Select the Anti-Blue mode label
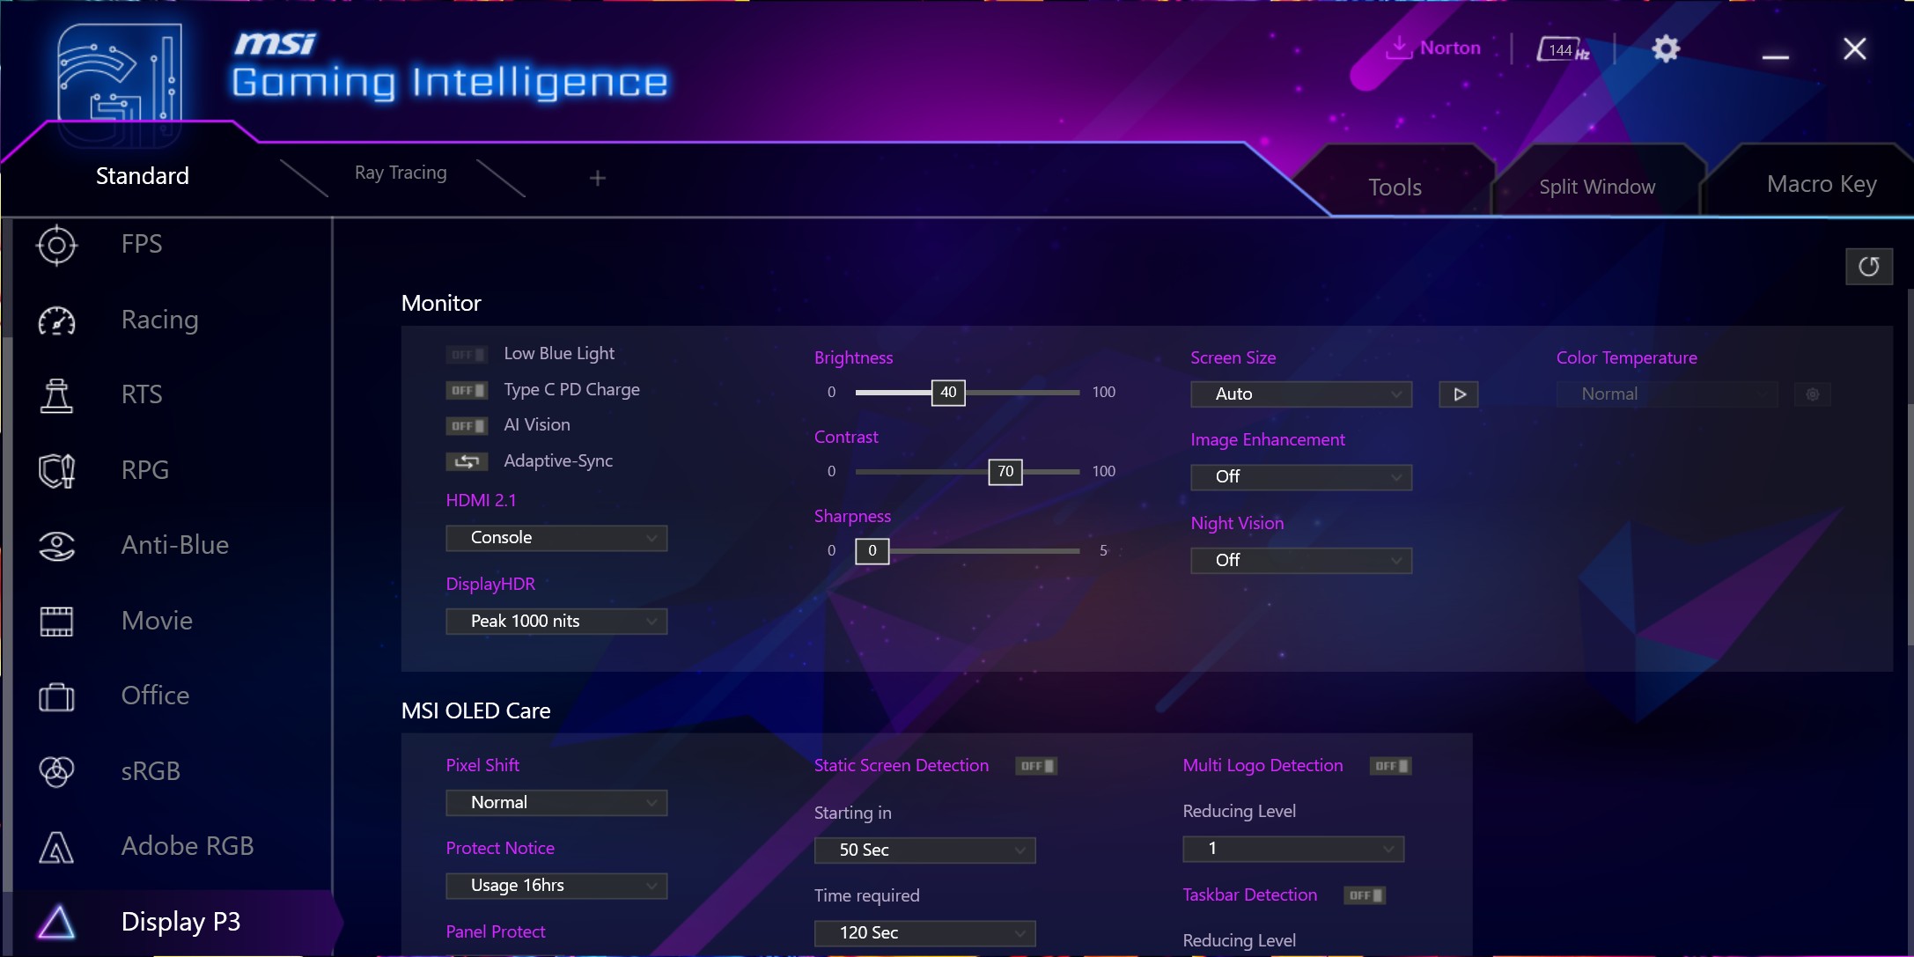The height and width of the screenshot is (957, 1914). point(175,546)
